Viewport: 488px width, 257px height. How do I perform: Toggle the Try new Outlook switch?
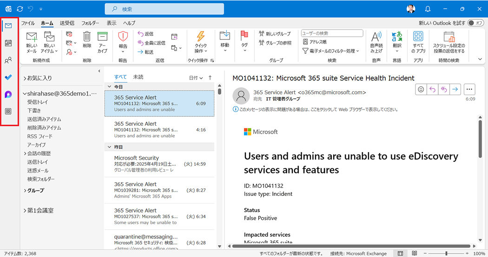[475, 23]
